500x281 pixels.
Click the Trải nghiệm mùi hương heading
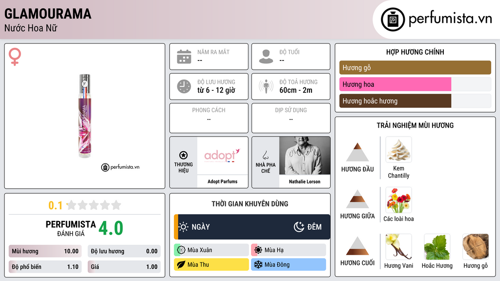[x=415, y=125]
